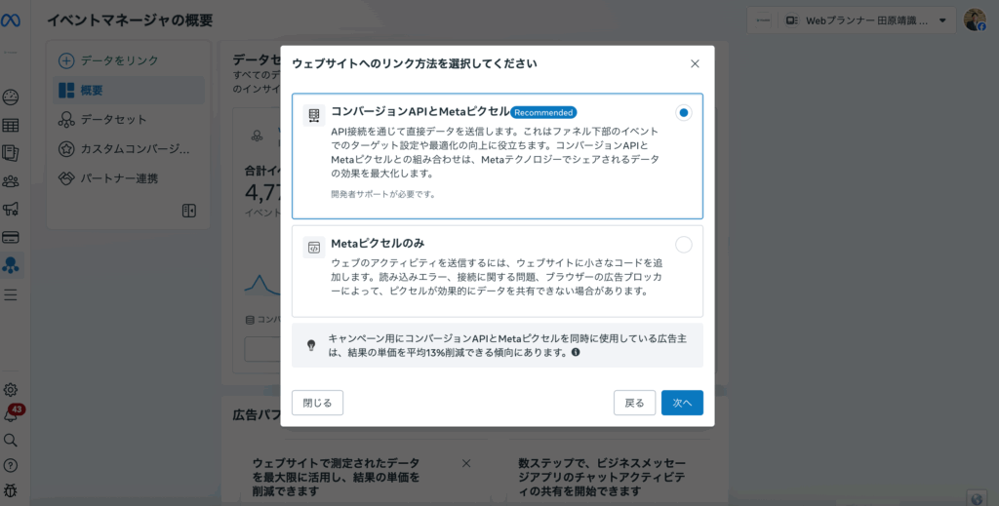Click the bug report icon
Image resolution: width=999 pixels, height=506 pixels.
coord(12,489)
